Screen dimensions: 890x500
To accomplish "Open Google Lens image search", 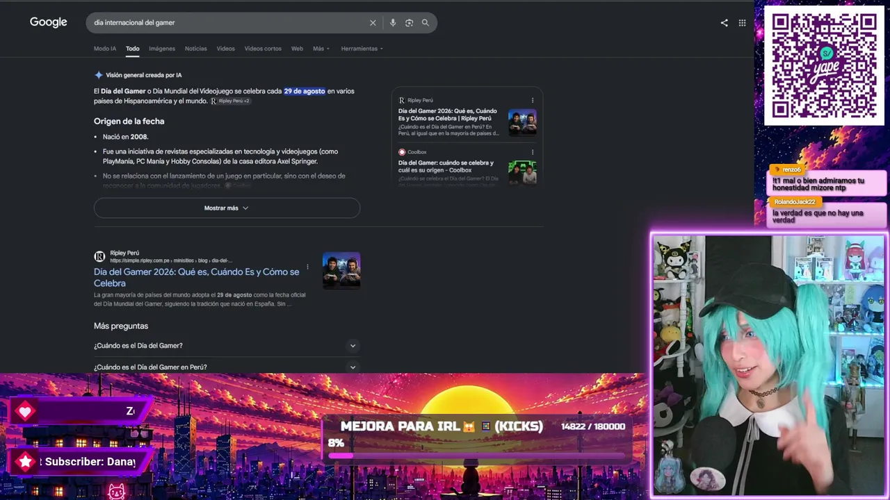I will 409,23.
